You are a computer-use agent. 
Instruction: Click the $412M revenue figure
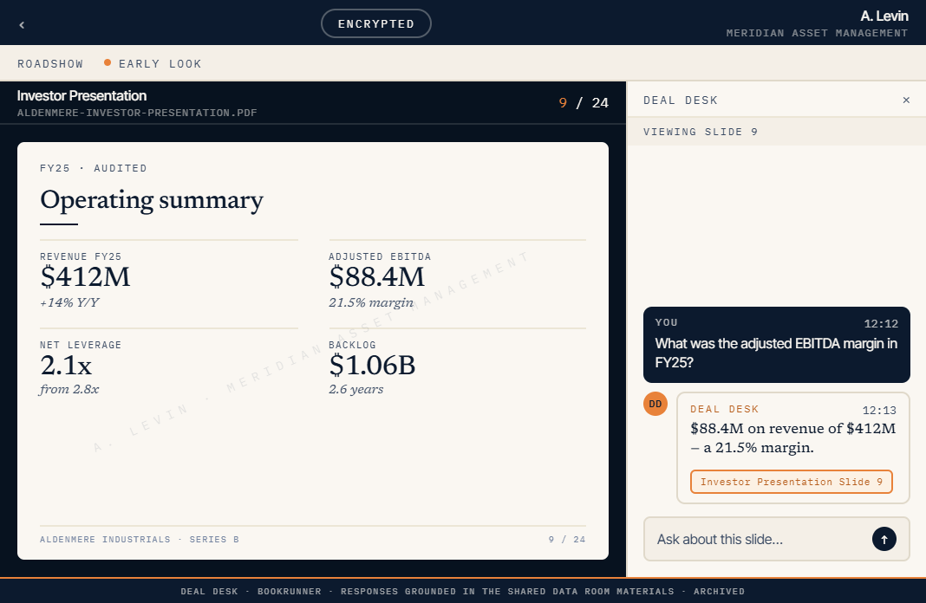(x=85, y=276)
